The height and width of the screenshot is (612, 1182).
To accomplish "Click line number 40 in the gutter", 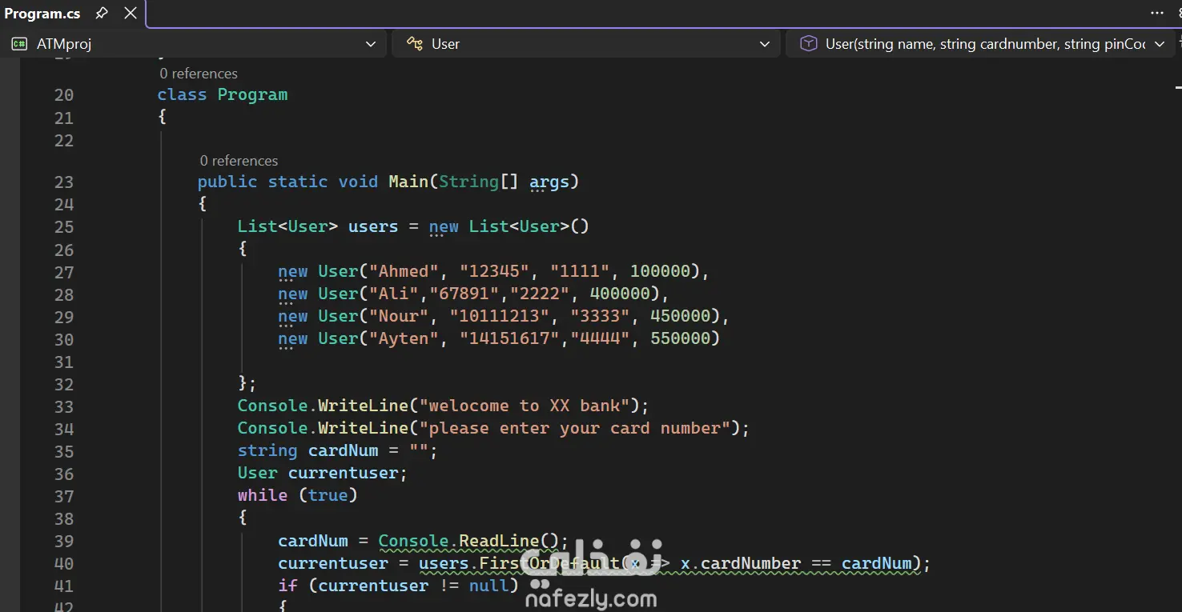I will 64,564.
